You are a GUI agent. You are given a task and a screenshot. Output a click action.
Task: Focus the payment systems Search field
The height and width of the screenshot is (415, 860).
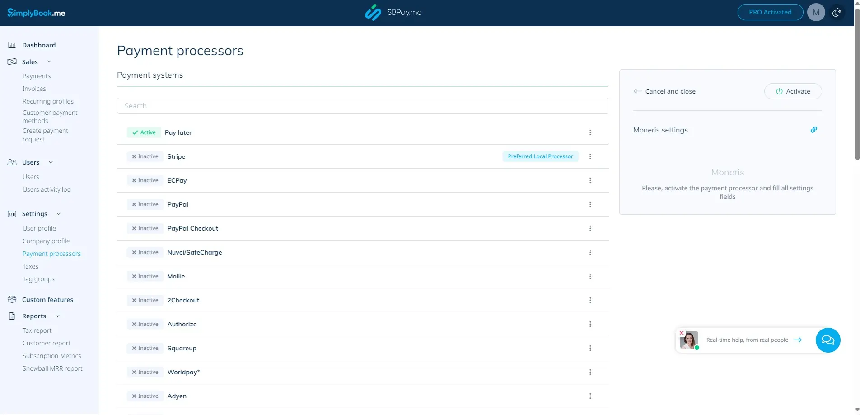pyautogui.click(x=362, y=106)
